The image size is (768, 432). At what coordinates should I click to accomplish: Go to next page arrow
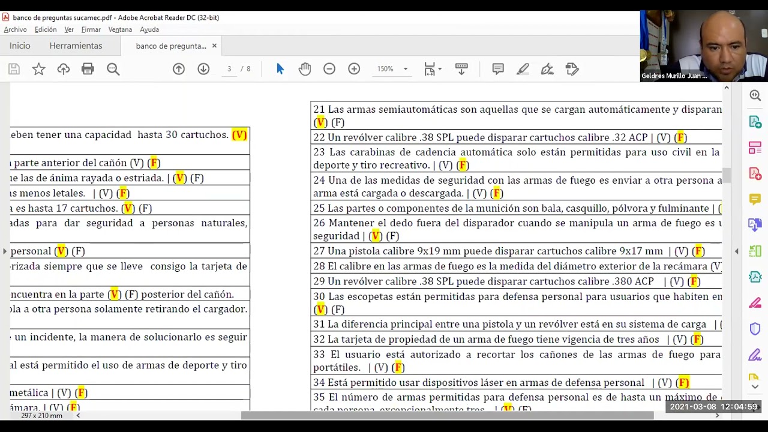pos(203,69)
